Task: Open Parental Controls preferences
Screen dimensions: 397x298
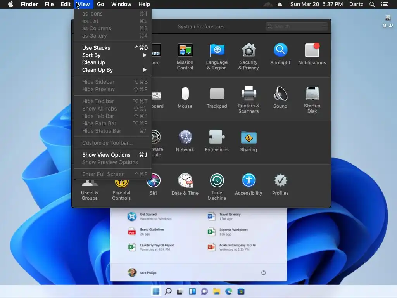Action: 121,190
